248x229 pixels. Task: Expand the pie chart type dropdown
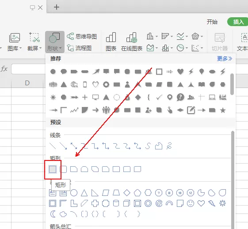[x=187, y=48]
